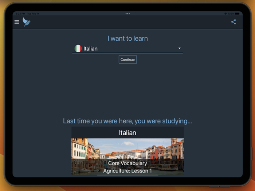Click the 'I want to learn' heading

(127, 39)
